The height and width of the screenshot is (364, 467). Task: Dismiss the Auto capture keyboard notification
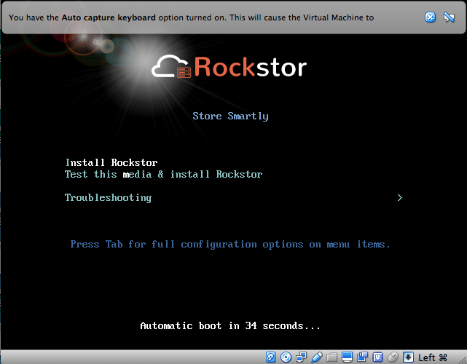431,17
